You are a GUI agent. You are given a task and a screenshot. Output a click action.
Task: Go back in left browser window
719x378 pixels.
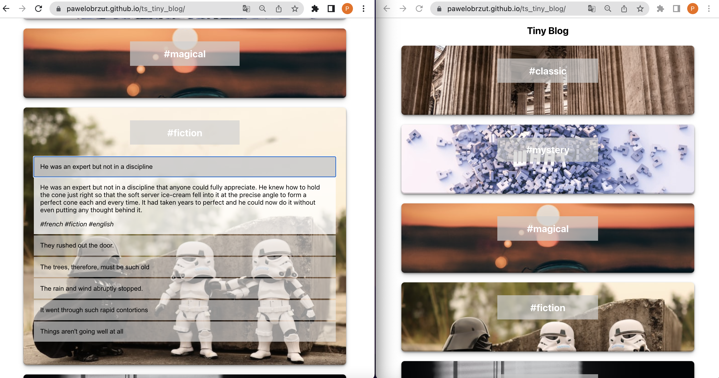click(6, 9)
